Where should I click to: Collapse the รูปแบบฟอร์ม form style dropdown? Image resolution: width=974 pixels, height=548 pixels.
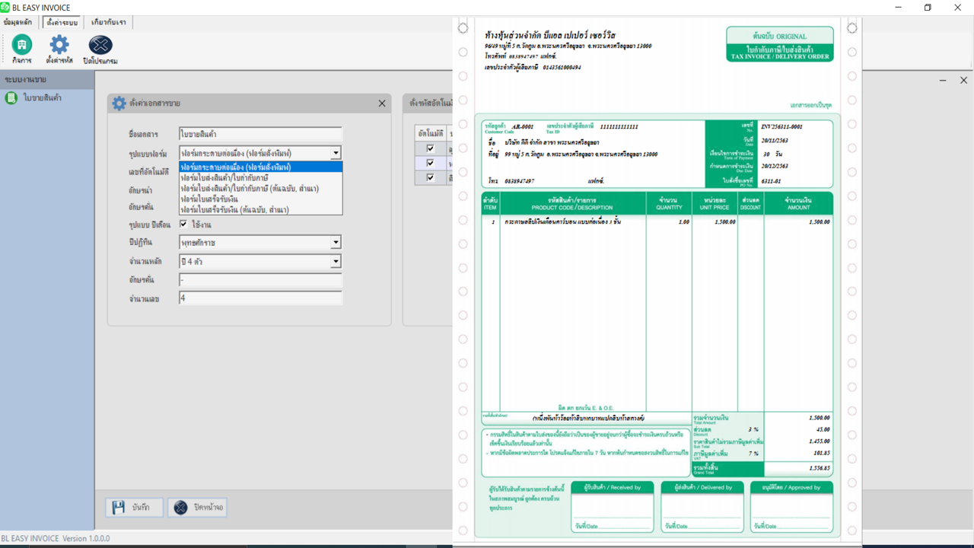336,153
